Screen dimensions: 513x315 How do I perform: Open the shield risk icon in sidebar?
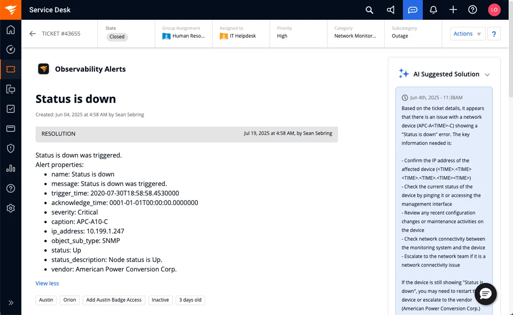click(11, 148)
